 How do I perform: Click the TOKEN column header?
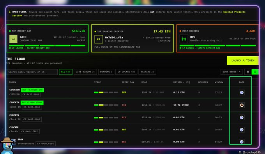(12, 82)
